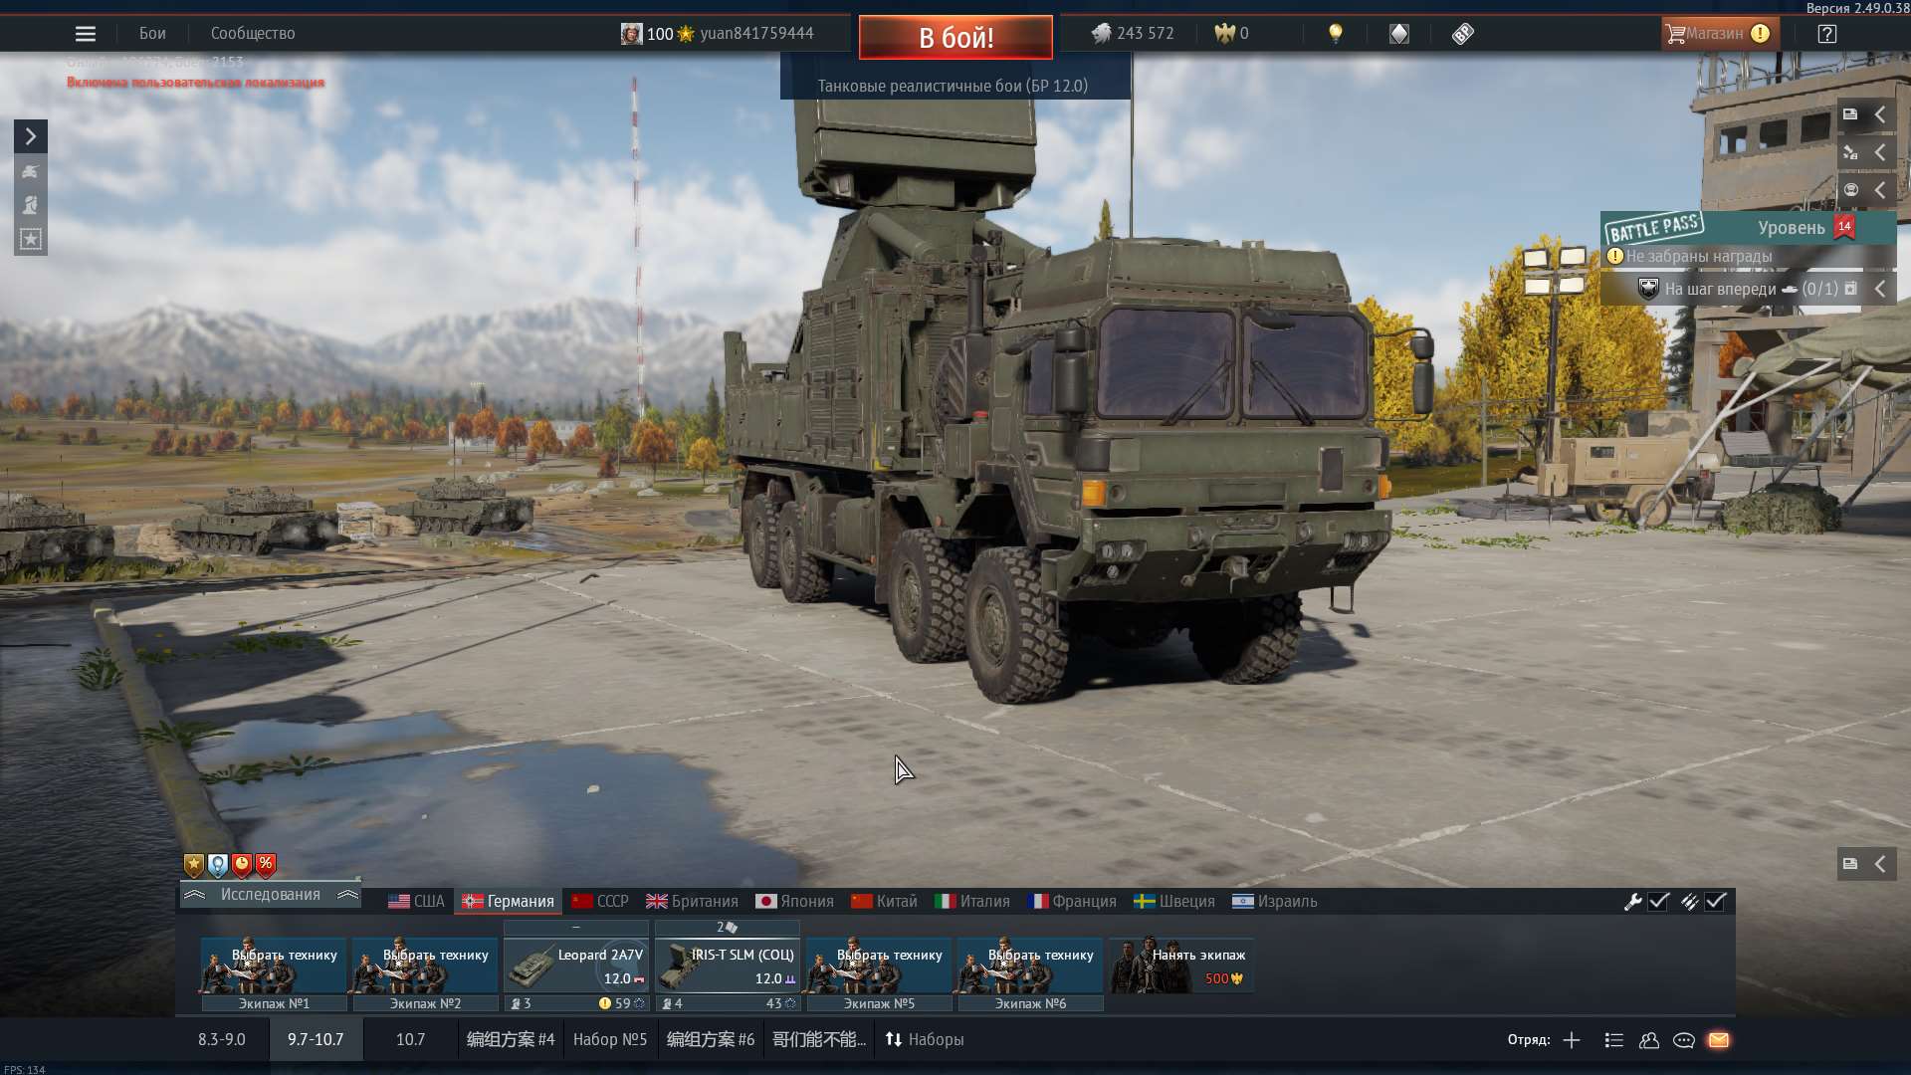Screen dimensions: 1911x1075
Task: Open the Сообщество menu
Action: tap(253, 34)
